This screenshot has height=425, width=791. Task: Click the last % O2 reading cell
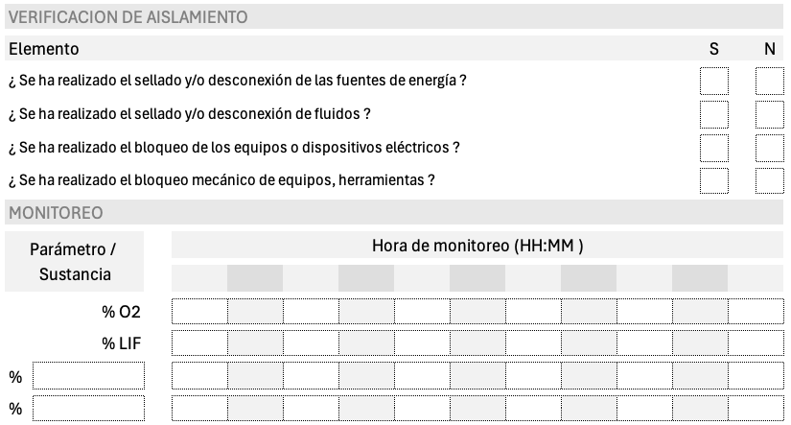point(756,312)
